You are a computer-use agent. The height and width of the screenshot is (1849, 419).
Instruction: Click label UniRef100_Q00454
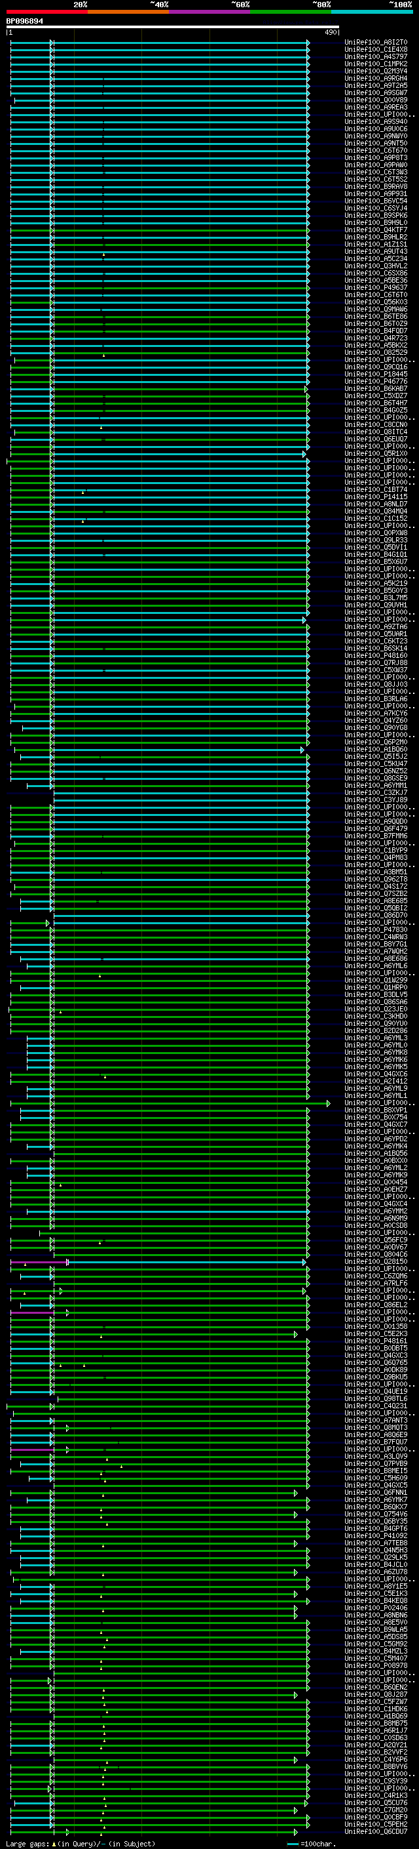pos(376,1182)
